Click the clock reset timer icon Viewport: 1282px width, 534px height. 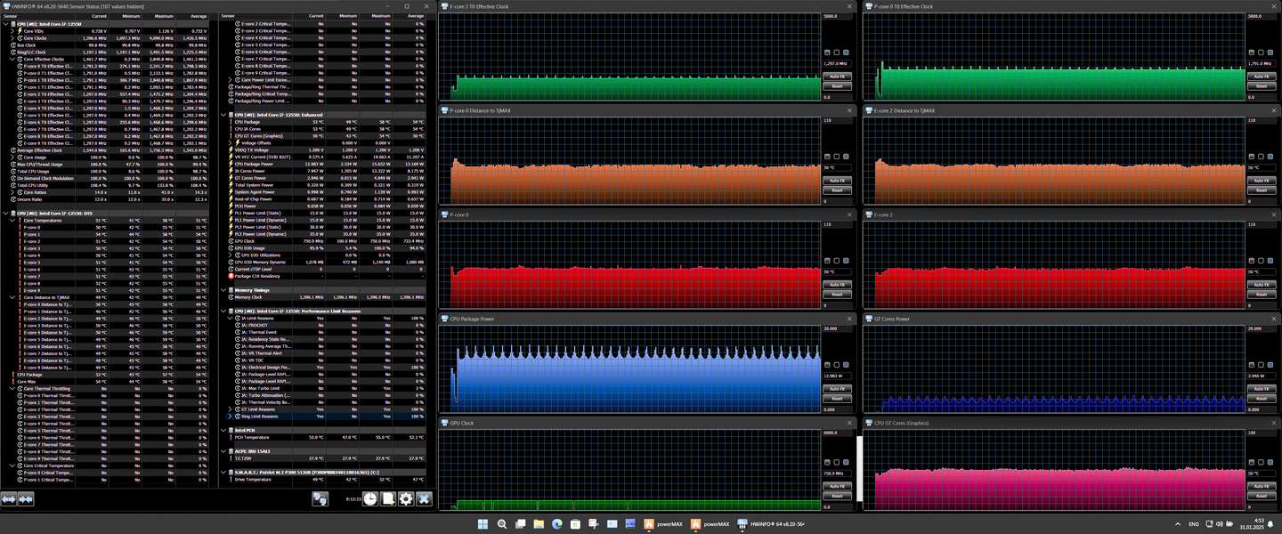click(x=369, y=499)
